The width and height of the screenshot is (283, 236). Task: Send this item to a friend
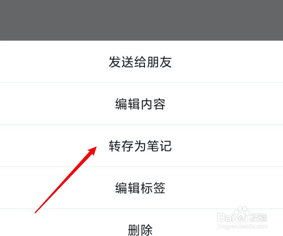click(x=141, y=62)
